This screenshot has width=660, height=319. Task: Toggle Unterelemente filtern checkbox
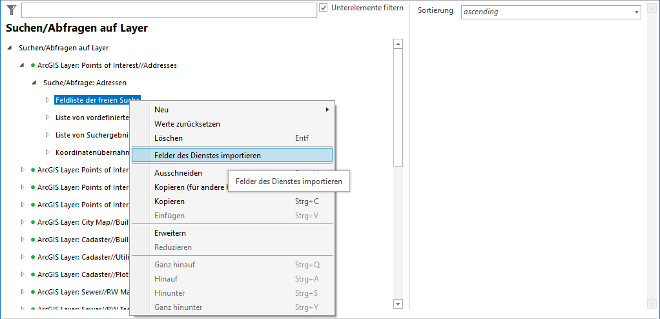324,8
